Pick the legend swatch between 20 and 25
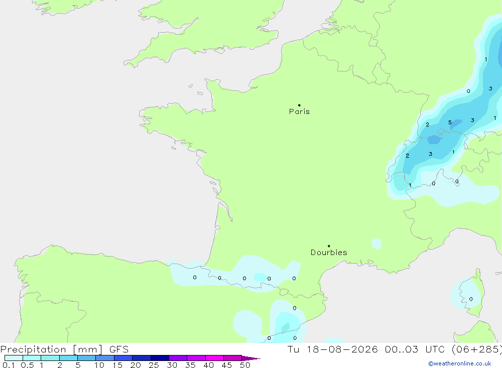The height and width of the screenshot is (368, 502). pyautogui.click(x=142, y=358)
